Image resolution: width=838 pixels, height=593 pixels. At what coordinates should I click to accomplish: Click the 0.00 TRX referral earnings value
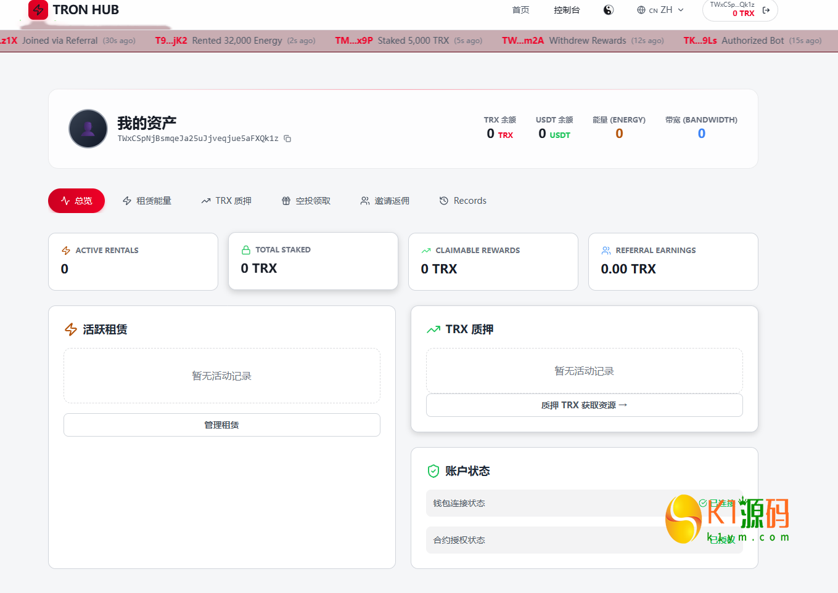(628, 269)
